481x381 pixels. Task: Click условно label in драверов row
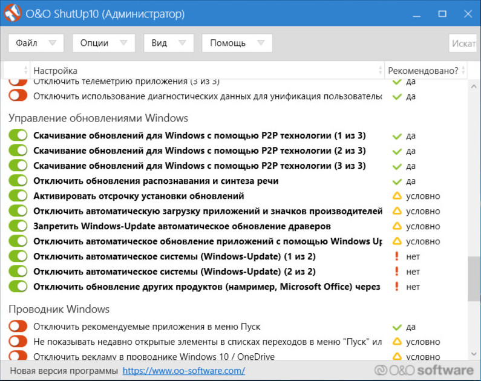coord(423,226)
